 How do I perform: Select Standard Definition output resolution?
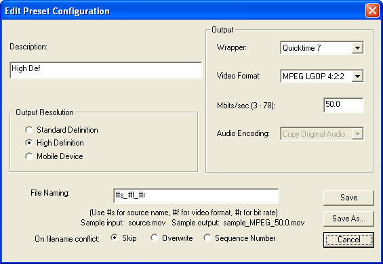point(29,130)
